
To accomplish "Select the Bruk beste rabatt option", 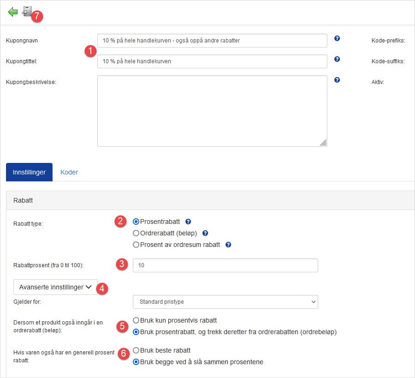I will [136, 350].
